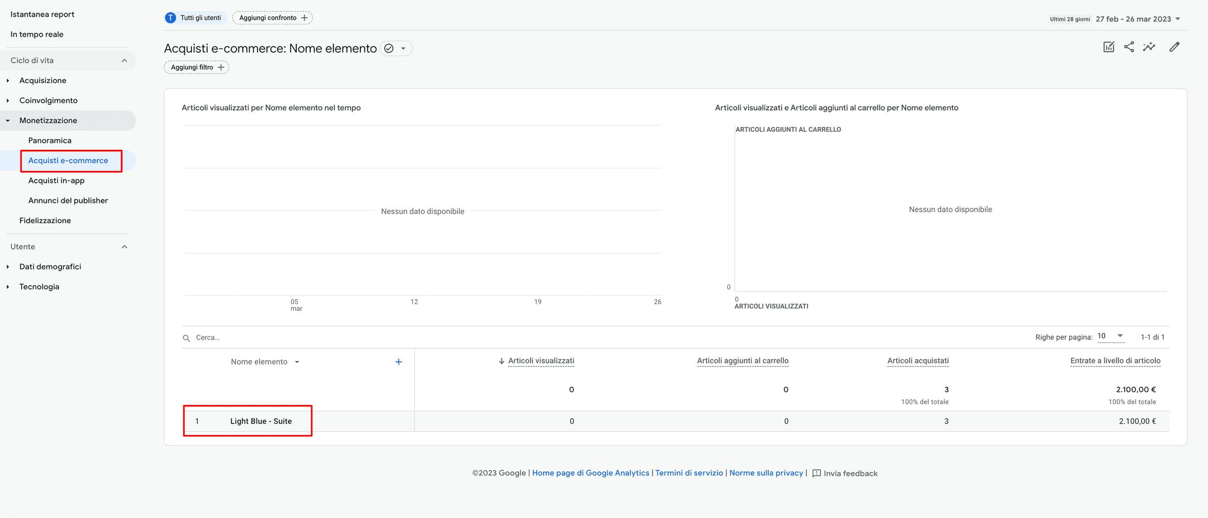
Task: Click Invia feedback link
Action: [x=850, y=474]
